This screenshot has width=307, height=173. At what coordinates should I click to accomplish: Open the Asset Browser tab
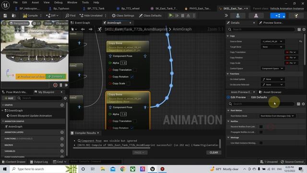coord(270,92)
